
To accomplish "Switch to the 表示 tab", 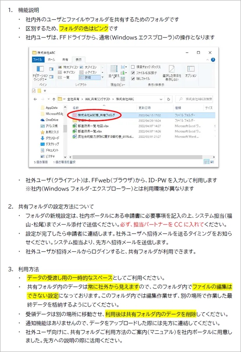I will pyautogui.click(x=79, y=59).
